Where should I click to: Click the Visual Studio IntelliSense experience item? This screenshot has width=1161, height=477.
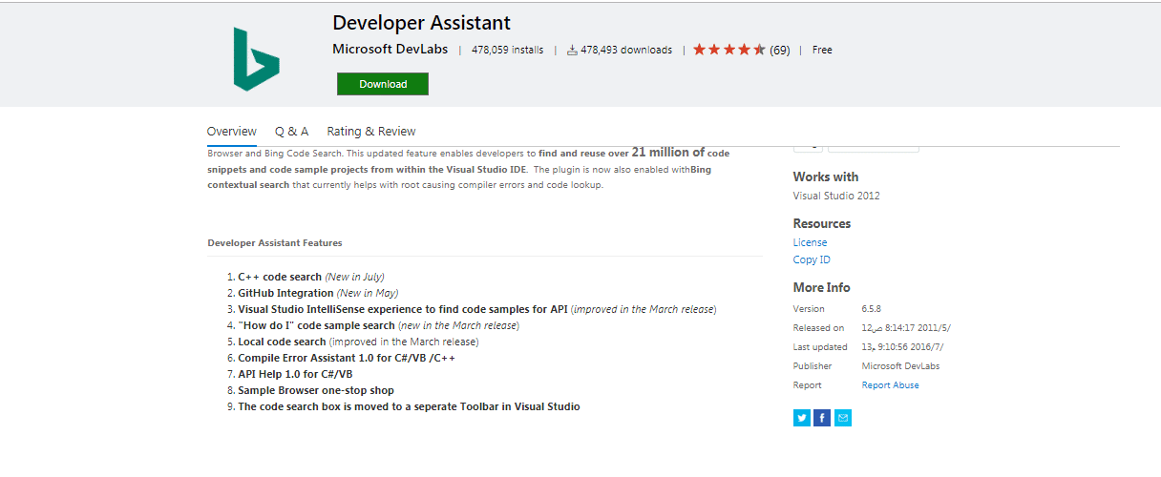(x=477, y=309)
